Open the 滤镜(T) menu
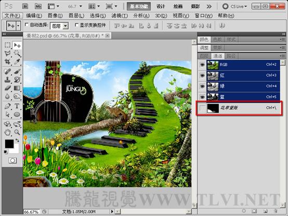 pos(120,16)
